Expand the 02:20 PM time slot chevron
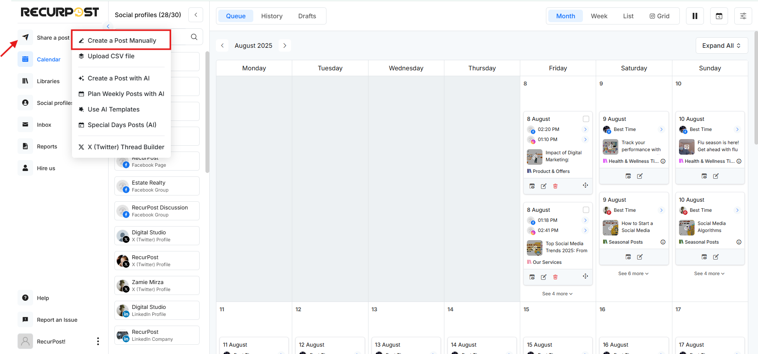The width and height of the screenshot is (758, 354). [585, 129]
